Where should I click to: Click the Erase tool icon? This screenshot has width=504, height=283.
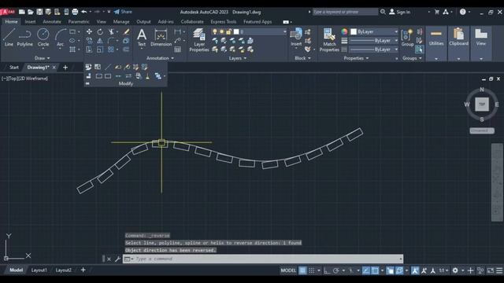tap(126, 31)
